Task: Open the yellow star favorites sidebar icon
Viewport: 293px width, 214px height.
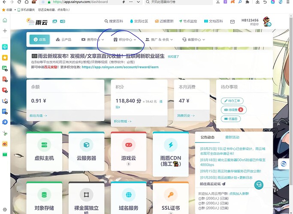Action: (x=5, y=58)
